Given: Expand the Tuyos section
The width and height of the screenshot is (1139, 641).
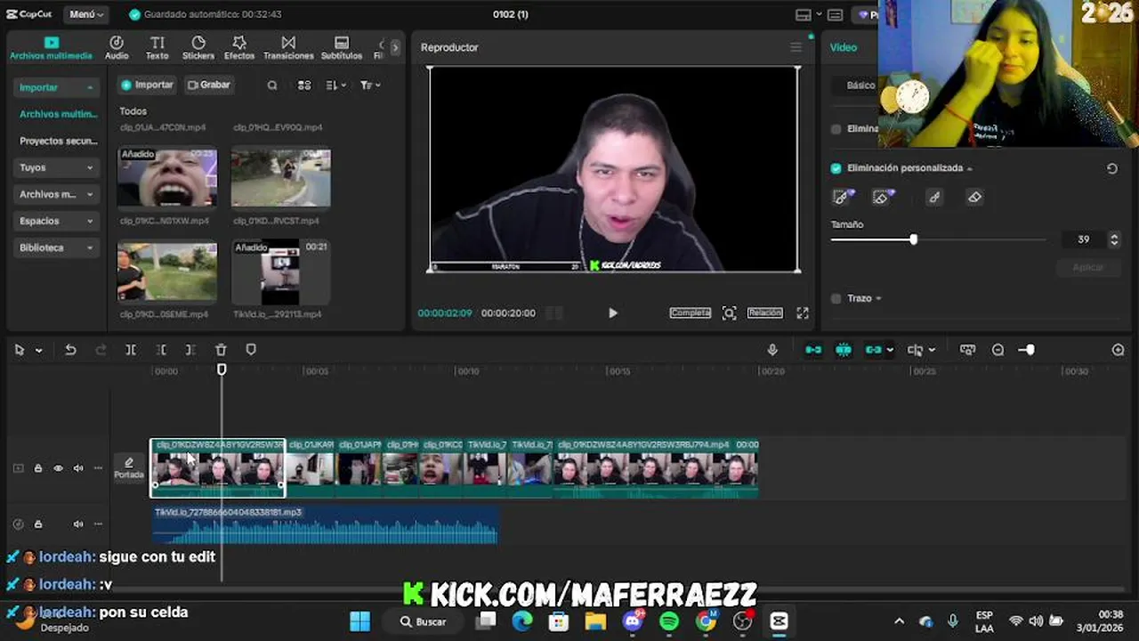Looking at the screenshot, I should tap(55, 167).
